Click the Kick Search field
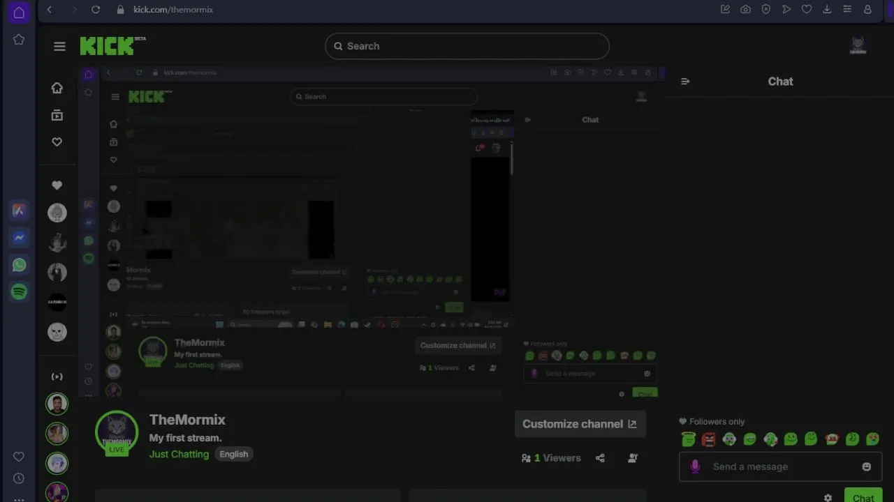 [x=467, y=46]
